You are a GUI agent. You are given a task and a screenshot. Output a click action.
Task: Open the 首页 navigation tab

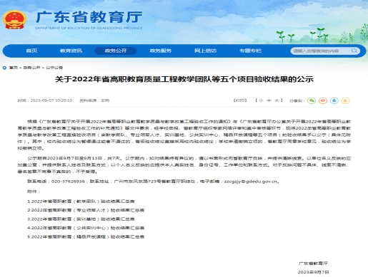31,51
